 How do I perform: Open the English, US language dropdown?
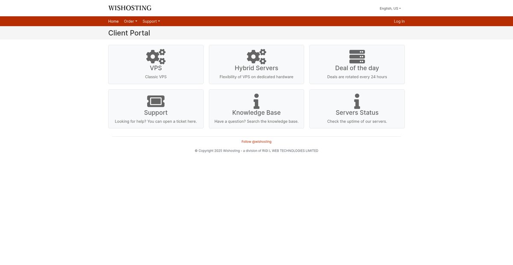[x=390, y=8]
